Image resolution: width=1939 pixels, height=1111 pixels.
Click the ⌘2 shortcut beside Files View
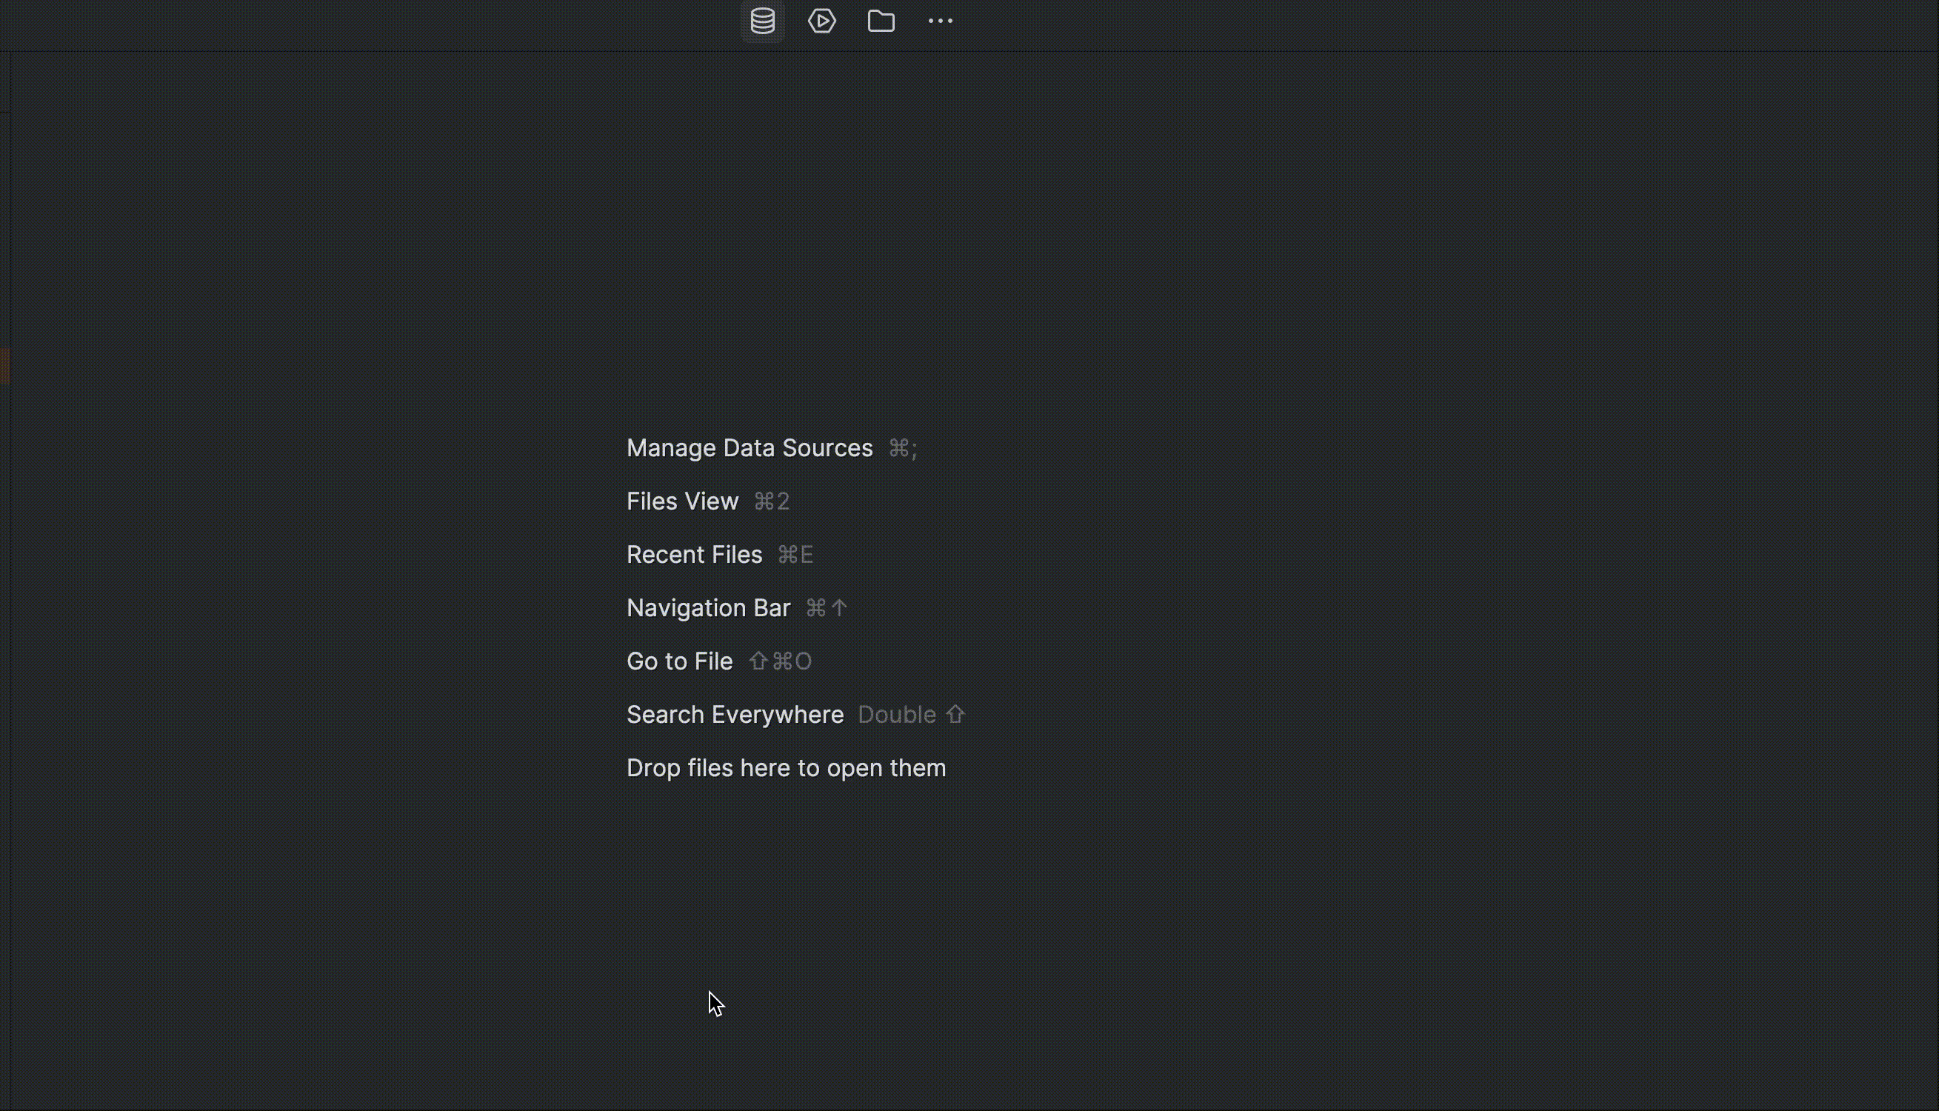click(771, 502)
